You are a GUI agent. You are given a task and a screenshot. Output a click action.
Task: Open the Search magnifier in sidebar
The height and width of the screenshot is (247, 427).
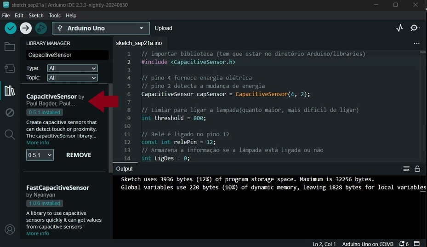click(x=10, y=134)
